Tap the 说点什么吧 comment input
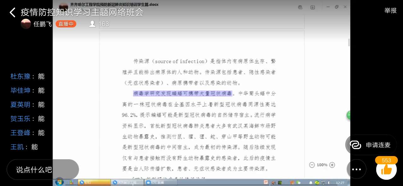The width and height of the screenshot is (403, 186). (43, 170)
